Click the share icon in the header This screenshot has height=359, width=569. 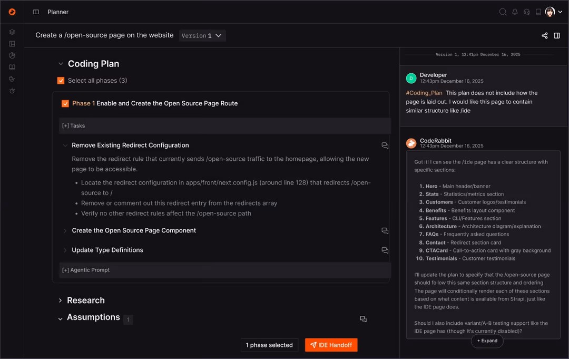click(x=544, y=36)
